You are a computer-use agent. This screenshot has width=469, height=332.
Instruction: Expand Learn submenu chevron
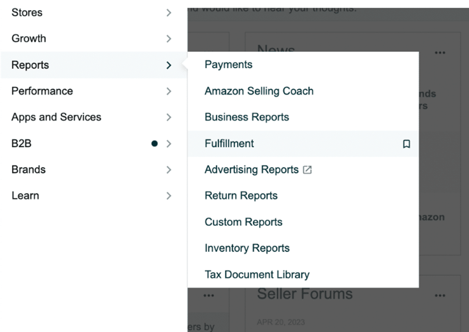click(169, 196)
